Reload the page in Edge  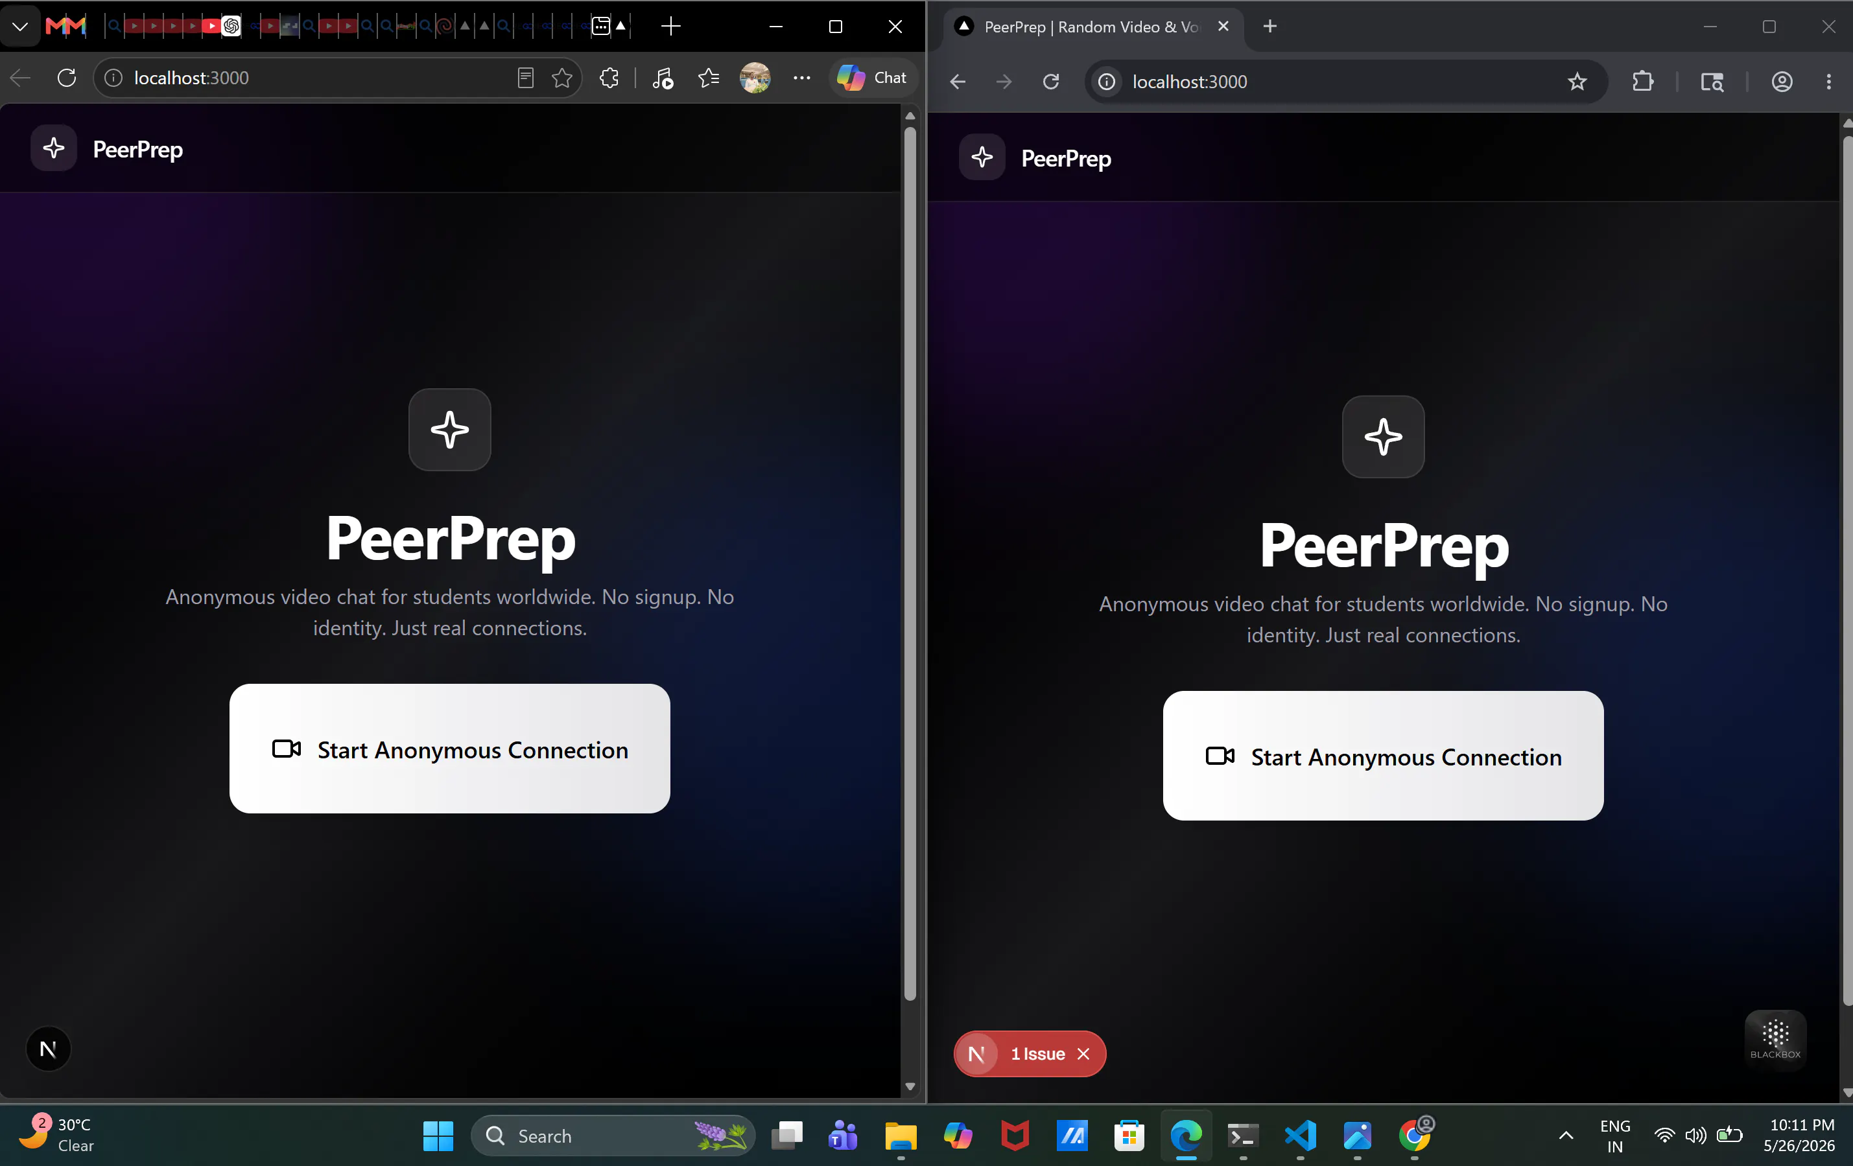67,78
